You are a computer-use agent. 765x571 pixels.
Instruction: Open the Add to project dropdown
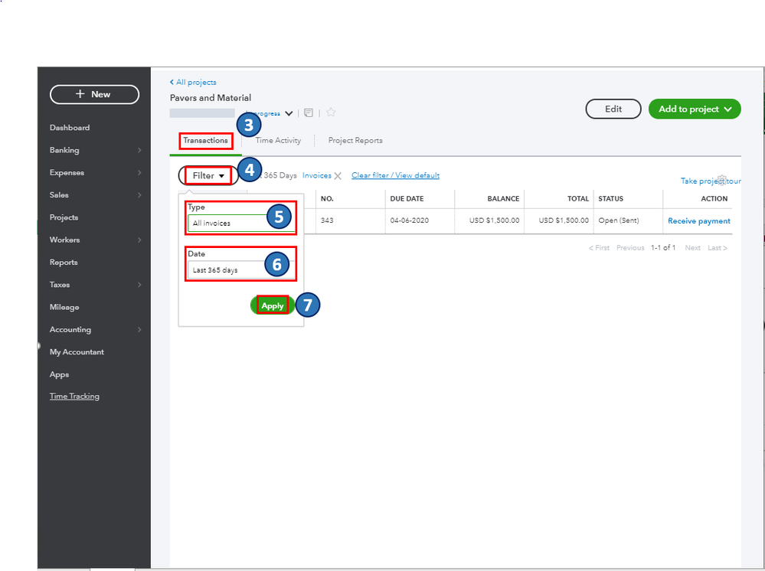(x=695, y=109)
